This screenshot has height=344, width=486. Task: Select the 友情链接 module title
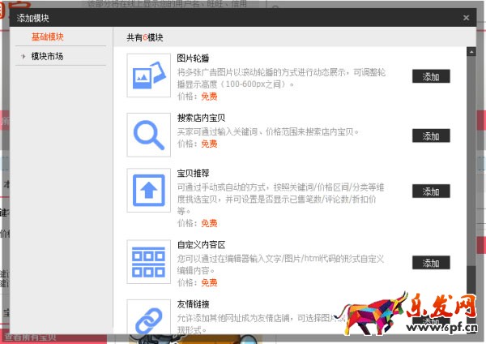pos(193,304)
